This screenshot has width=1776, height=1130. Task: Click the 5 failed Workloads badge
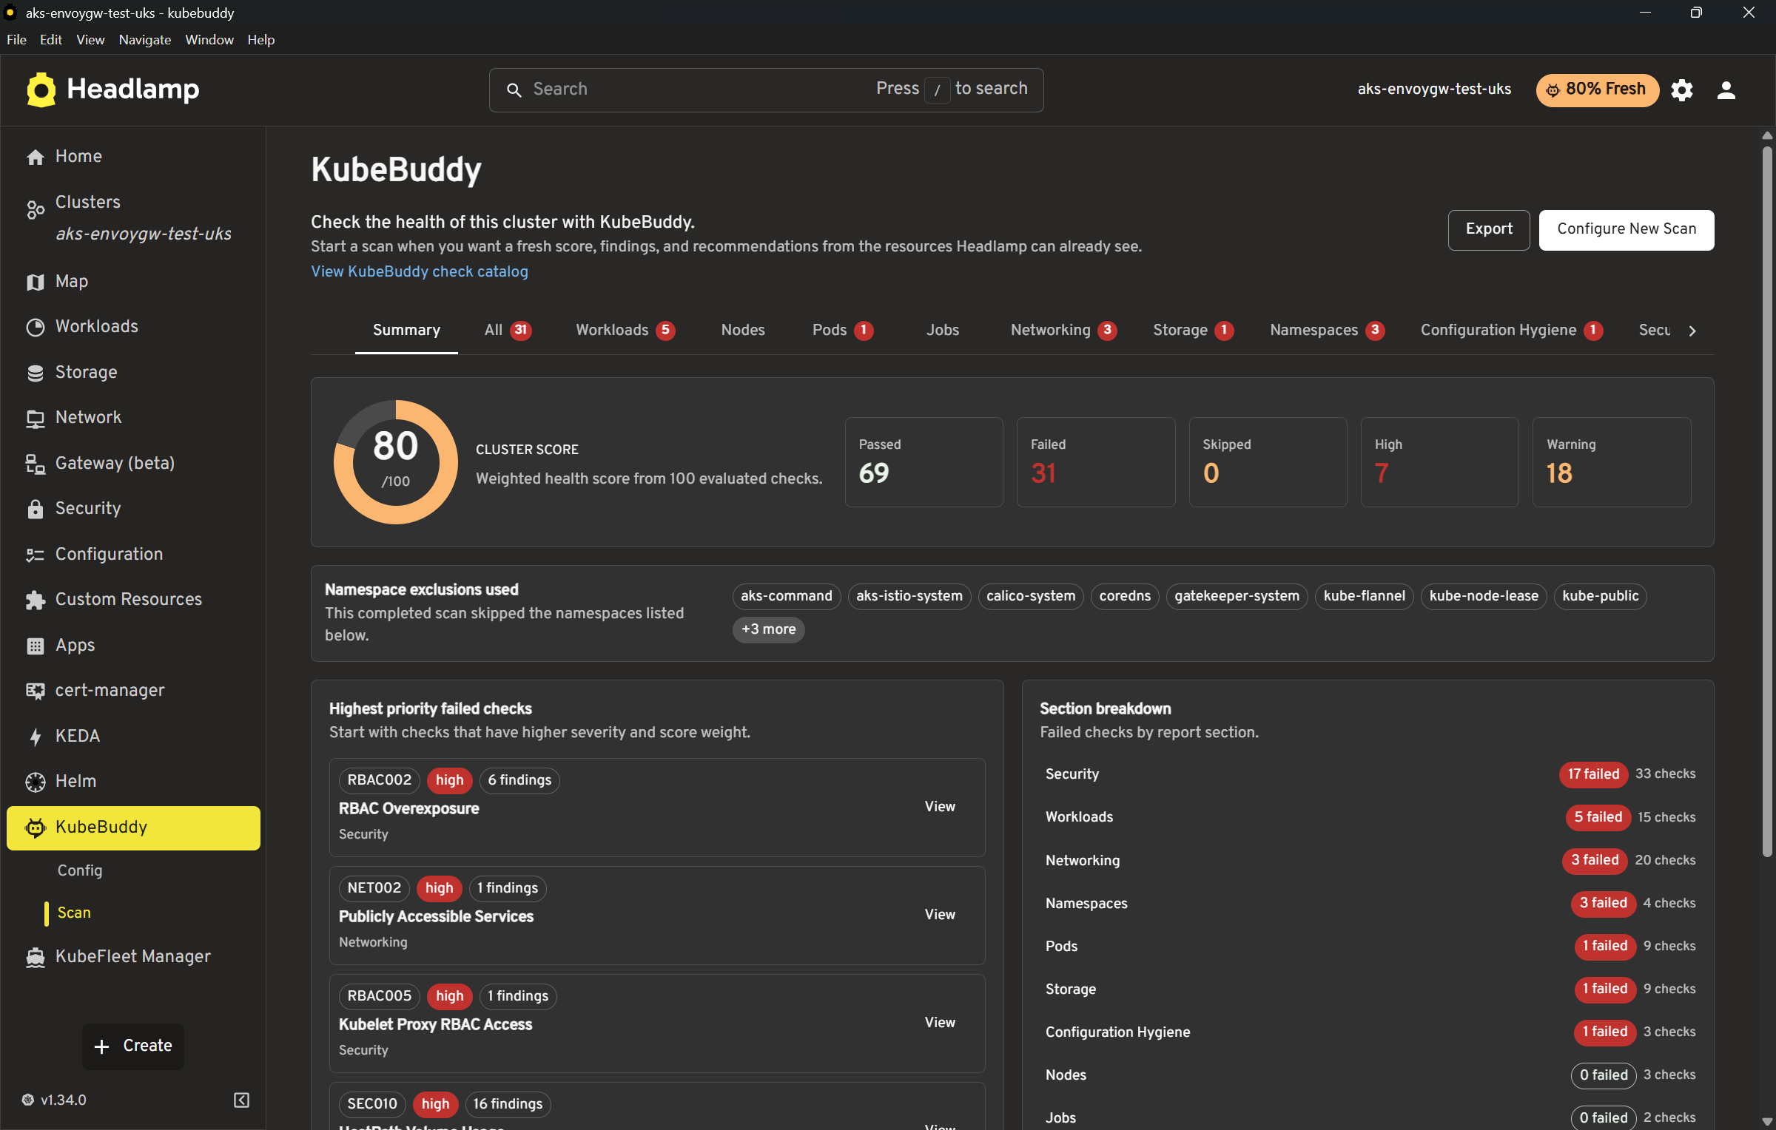(x=1598, y=817)
